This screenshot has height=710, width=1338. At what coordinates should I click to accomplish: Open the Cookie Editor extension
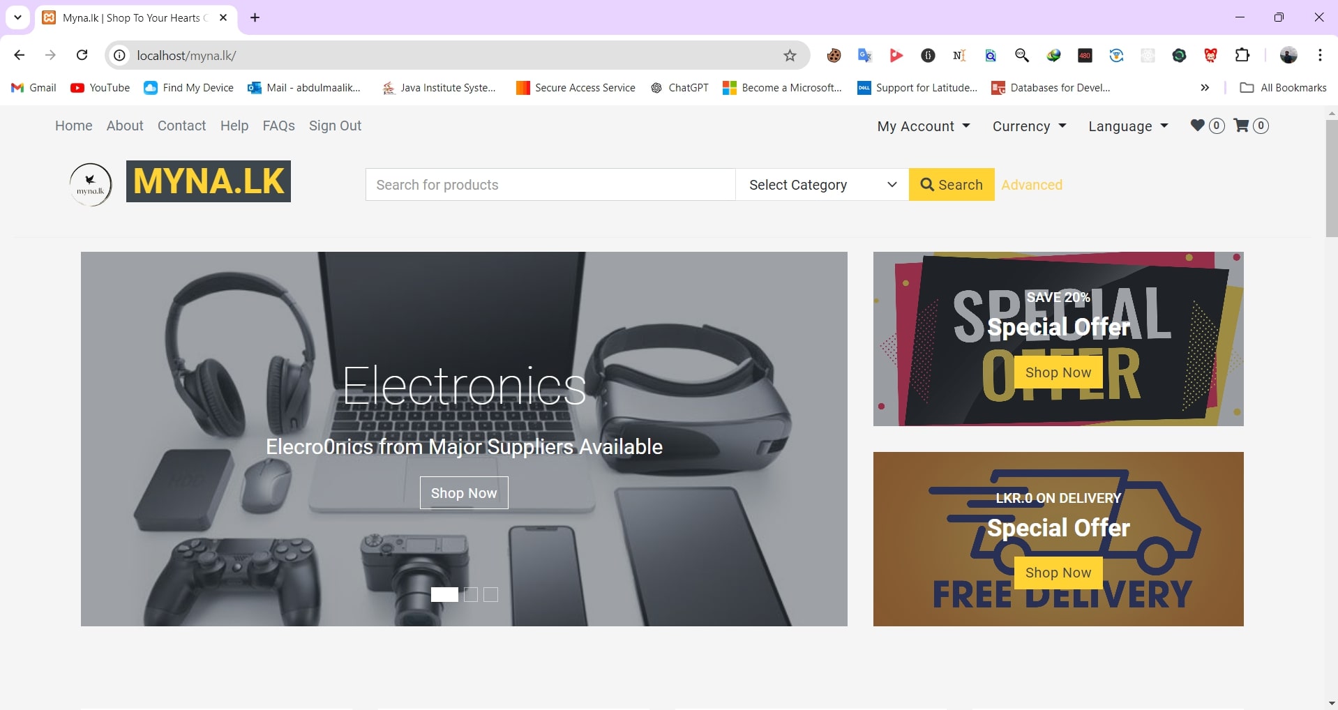coord(833,55)
